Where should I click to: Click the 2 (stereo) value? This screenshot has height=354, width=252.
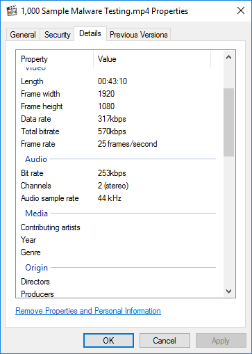click(113, 186)
